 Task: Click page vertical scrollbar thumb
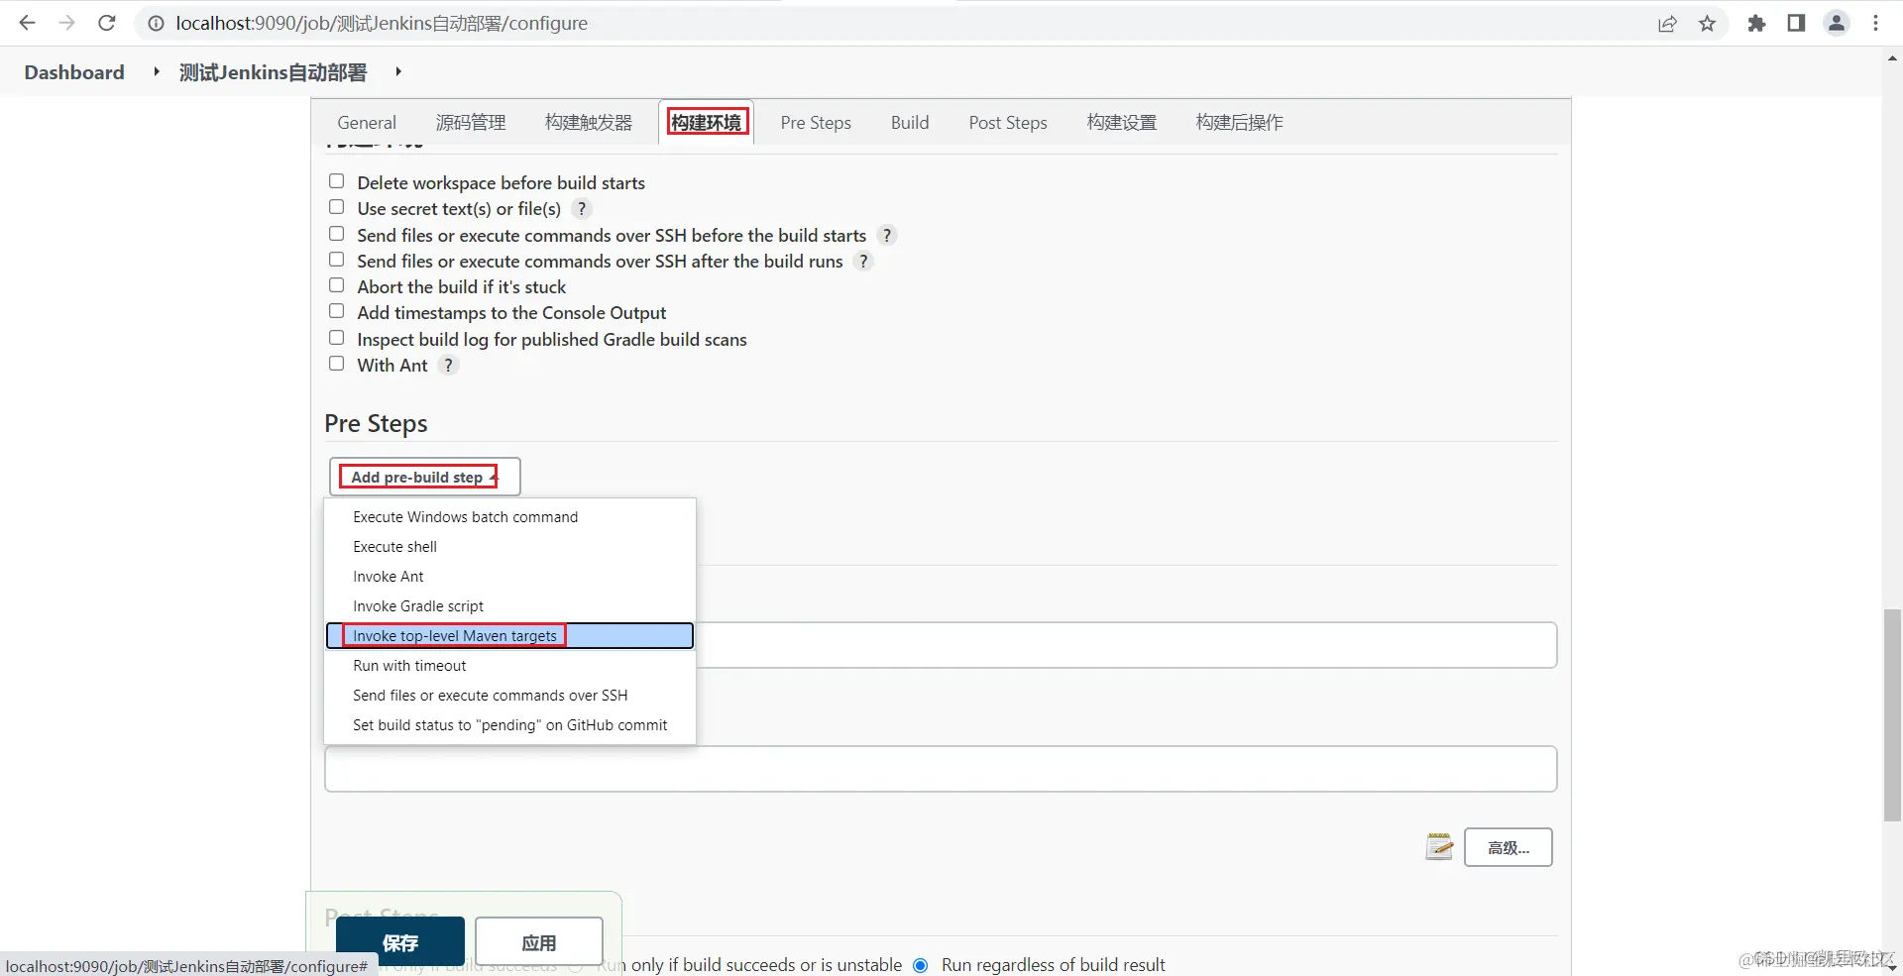(1892, 715)
